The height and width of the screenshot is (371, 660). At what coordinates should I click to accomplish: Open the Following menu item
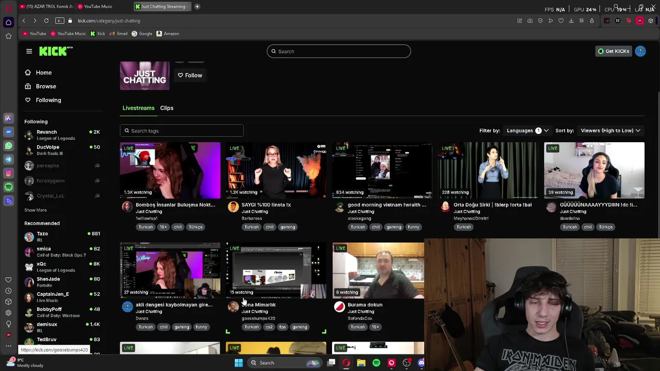click(x=43, y=100)
